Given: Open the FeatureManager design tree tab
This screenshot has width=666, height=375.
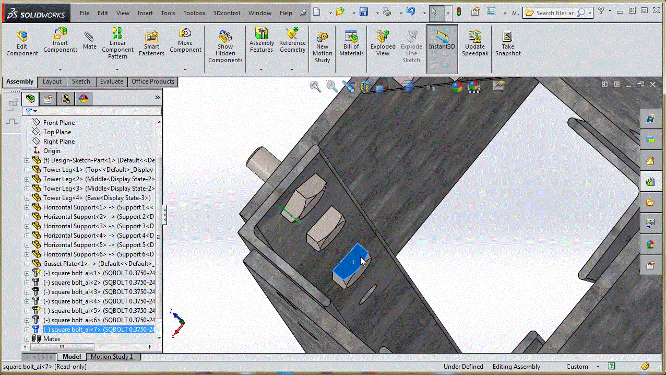Looking at the screenshot, I should (x=30, y=99).
